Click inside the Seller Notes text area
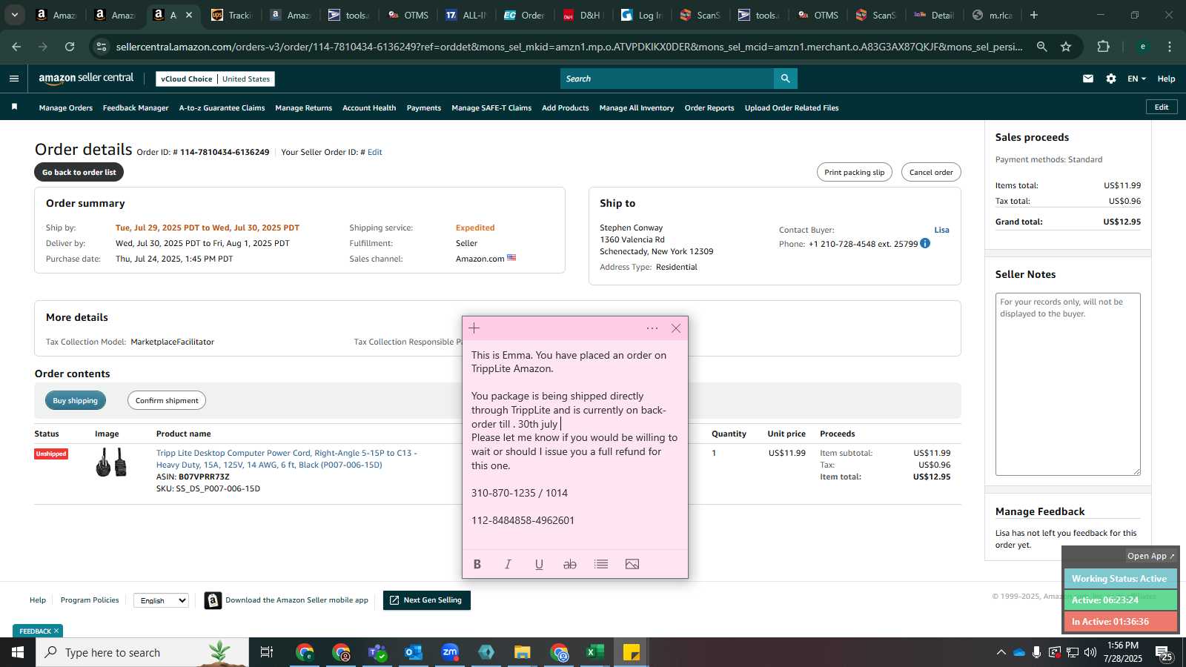 tap(1067, 384)
